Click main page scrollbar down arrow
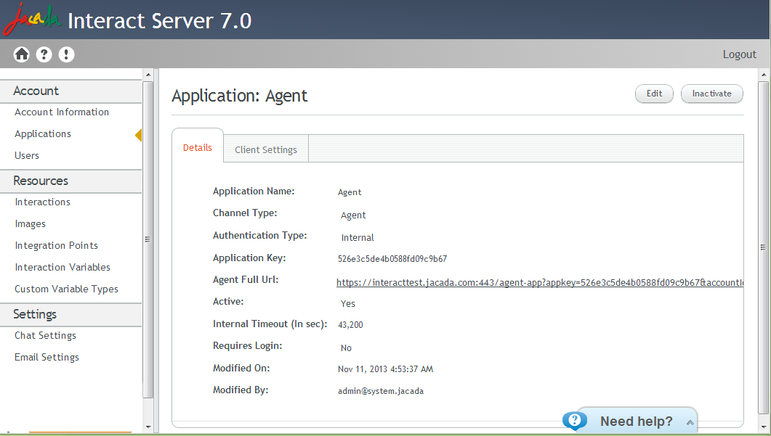This screenshot has width=771, height=436. pyautogui.click(x=764, y=427)
